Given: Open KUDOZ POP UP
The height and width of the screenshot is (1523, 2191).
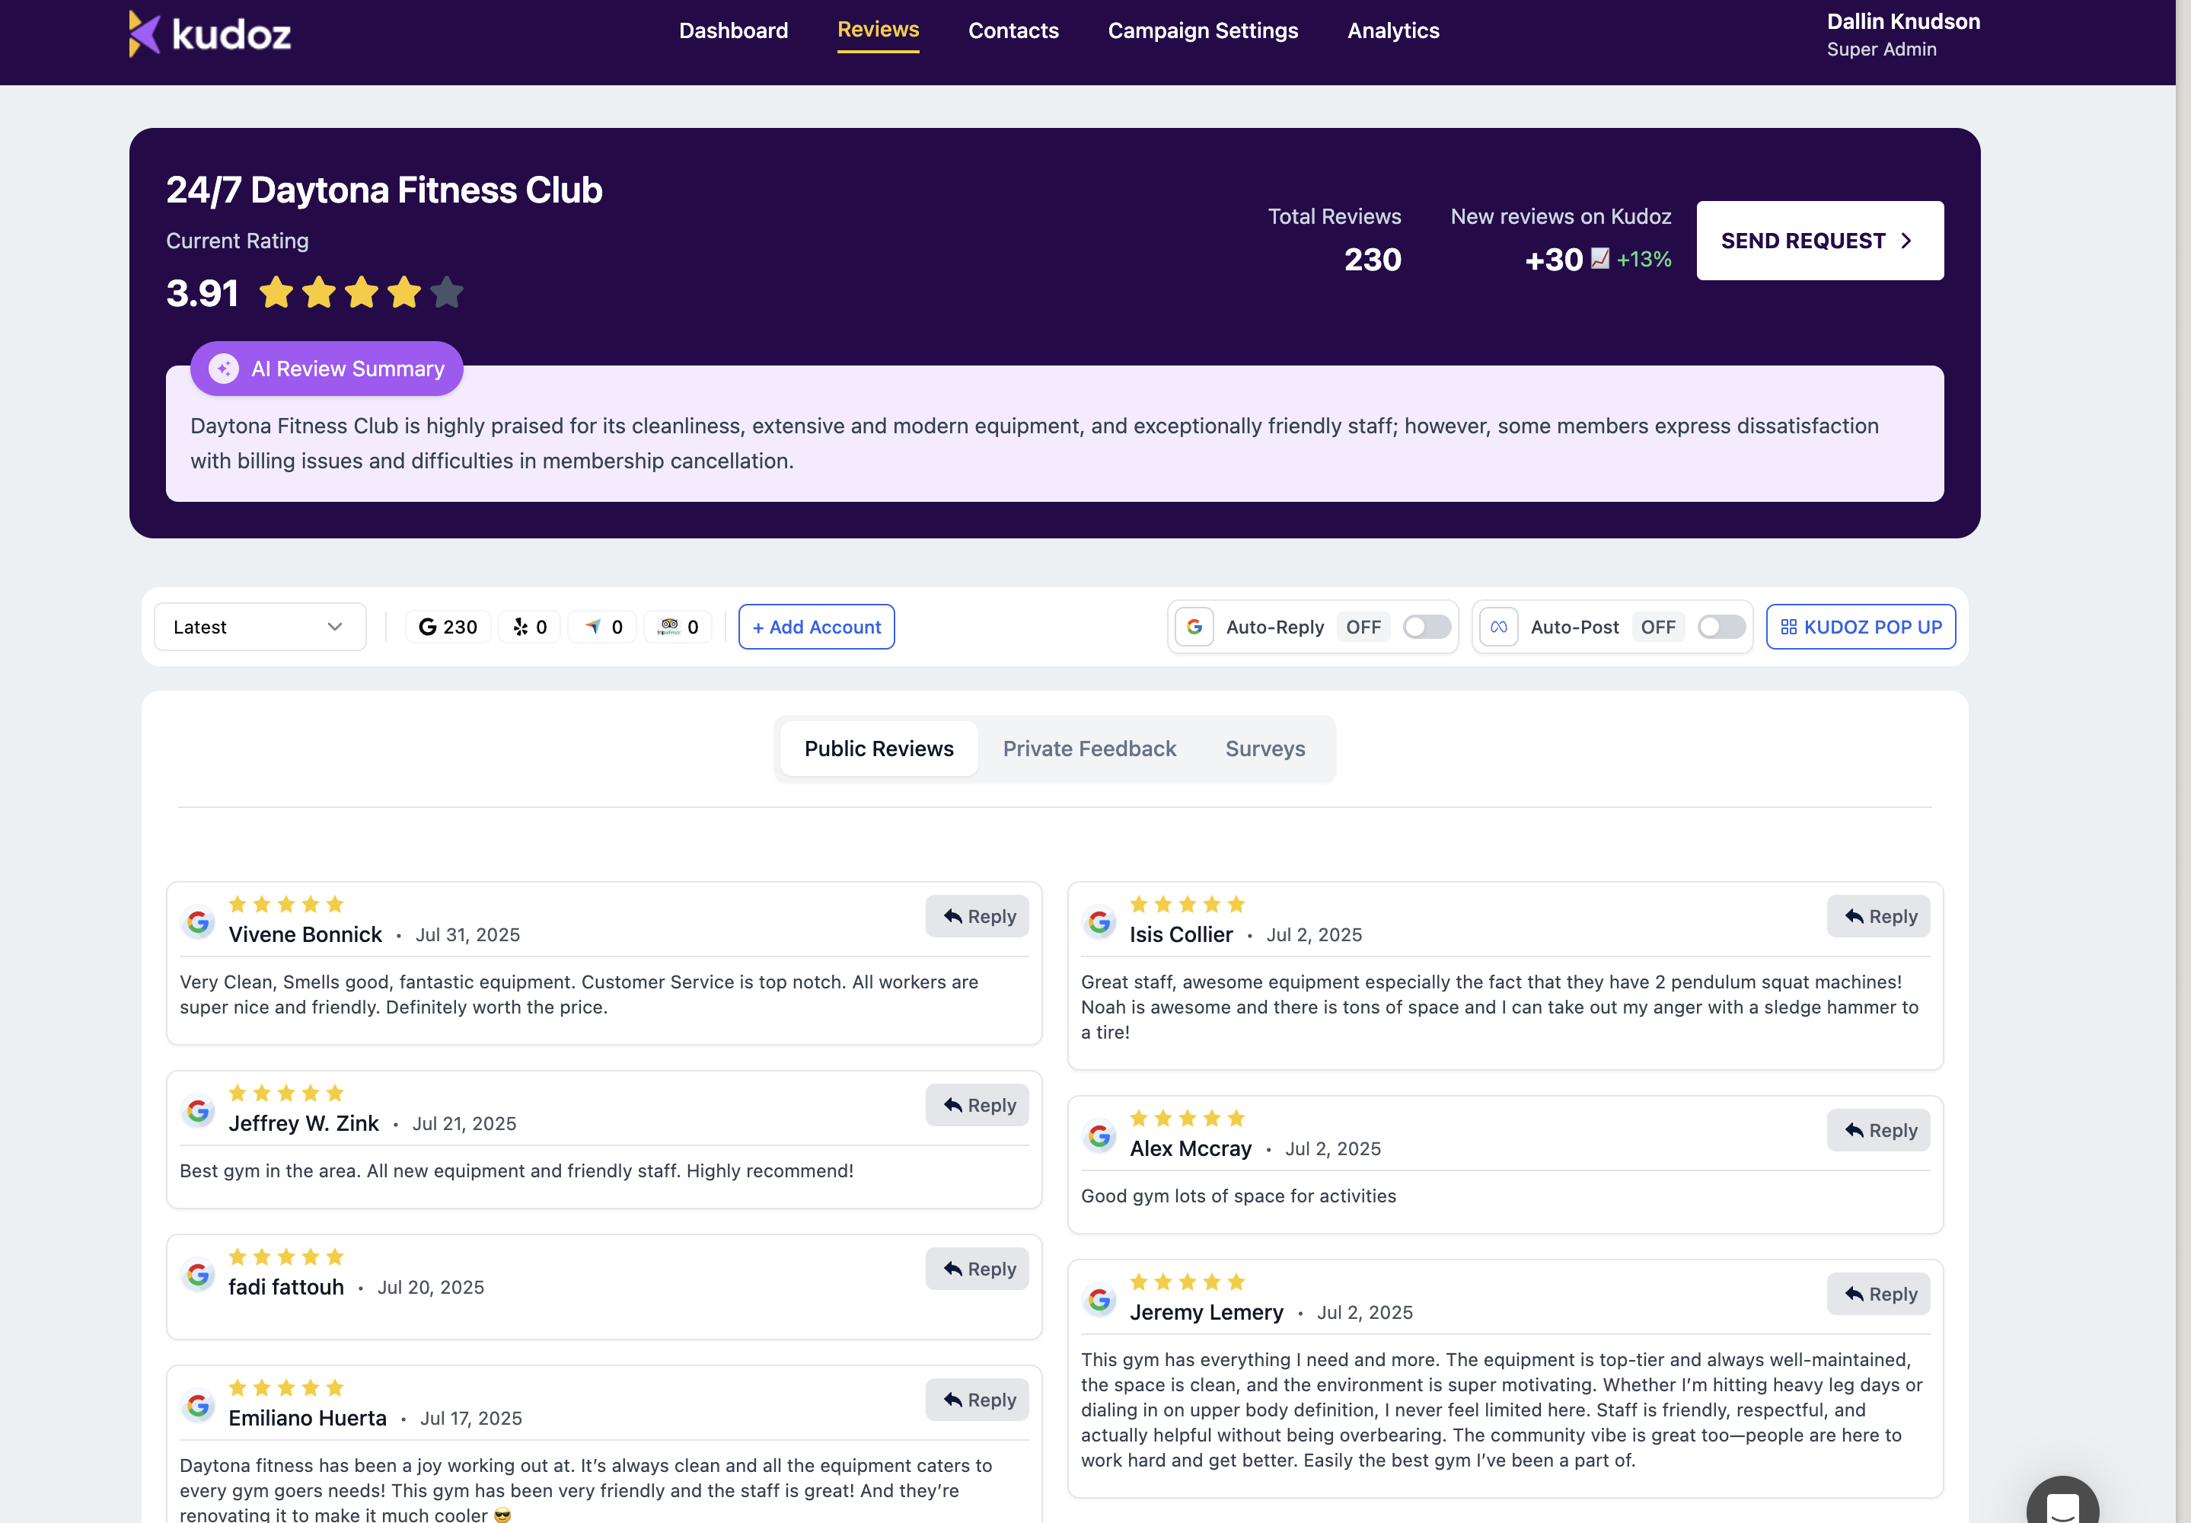Looking at the screenshot, I should (1860, 627).
